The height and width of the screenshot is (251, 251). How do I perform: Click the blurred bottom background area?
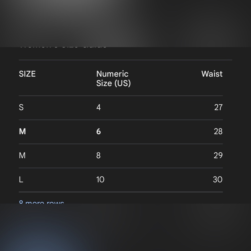point(125,227)
